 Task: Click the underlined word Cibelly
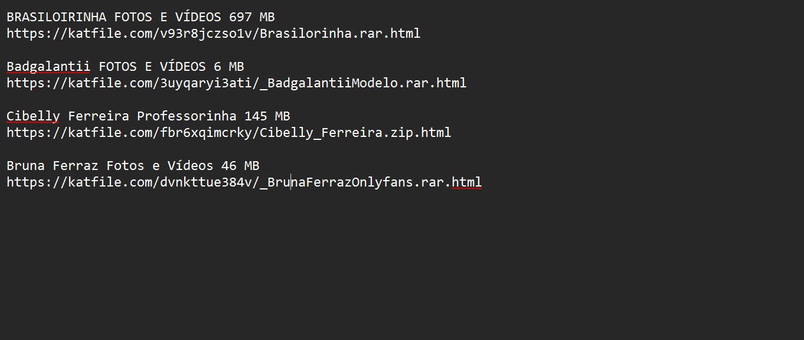coord(33,116)
